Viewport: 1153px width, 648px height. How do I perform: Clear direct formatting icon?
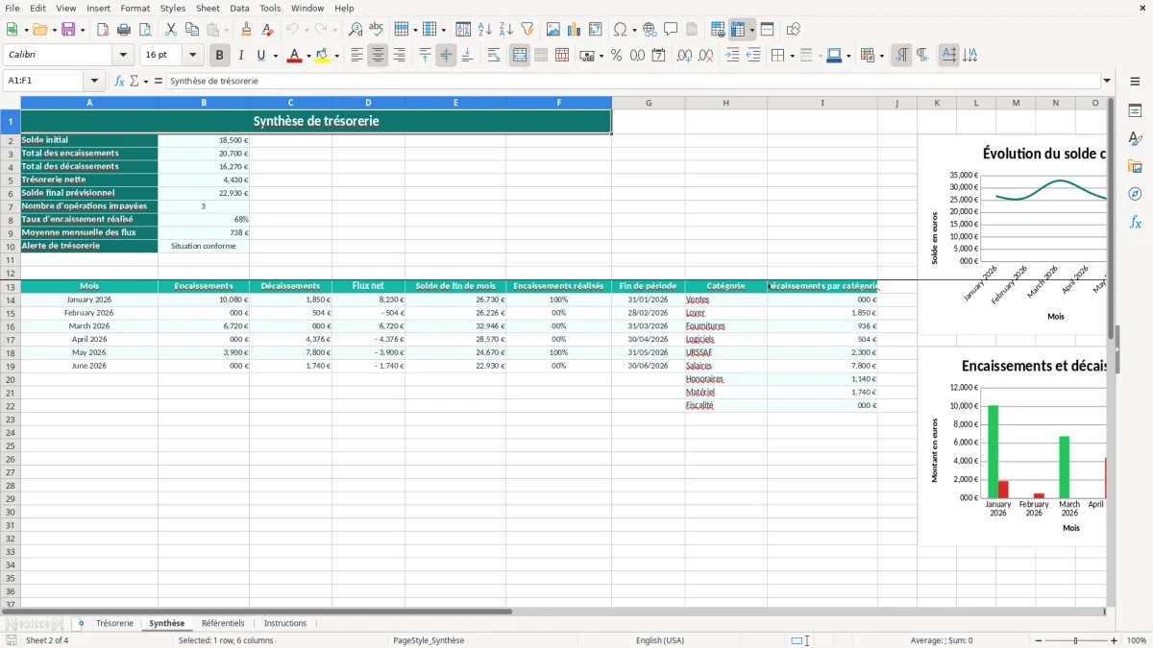click(x=268, y=30)
